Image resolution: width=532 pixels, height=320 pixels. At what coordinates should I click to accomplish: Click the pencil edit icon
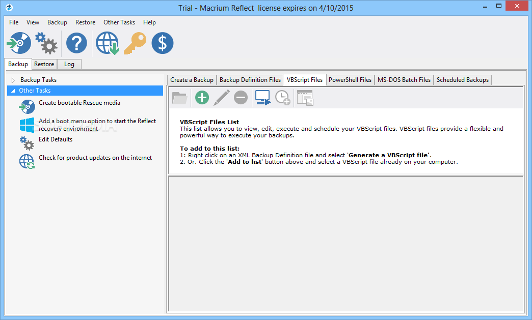pos(222,98)
